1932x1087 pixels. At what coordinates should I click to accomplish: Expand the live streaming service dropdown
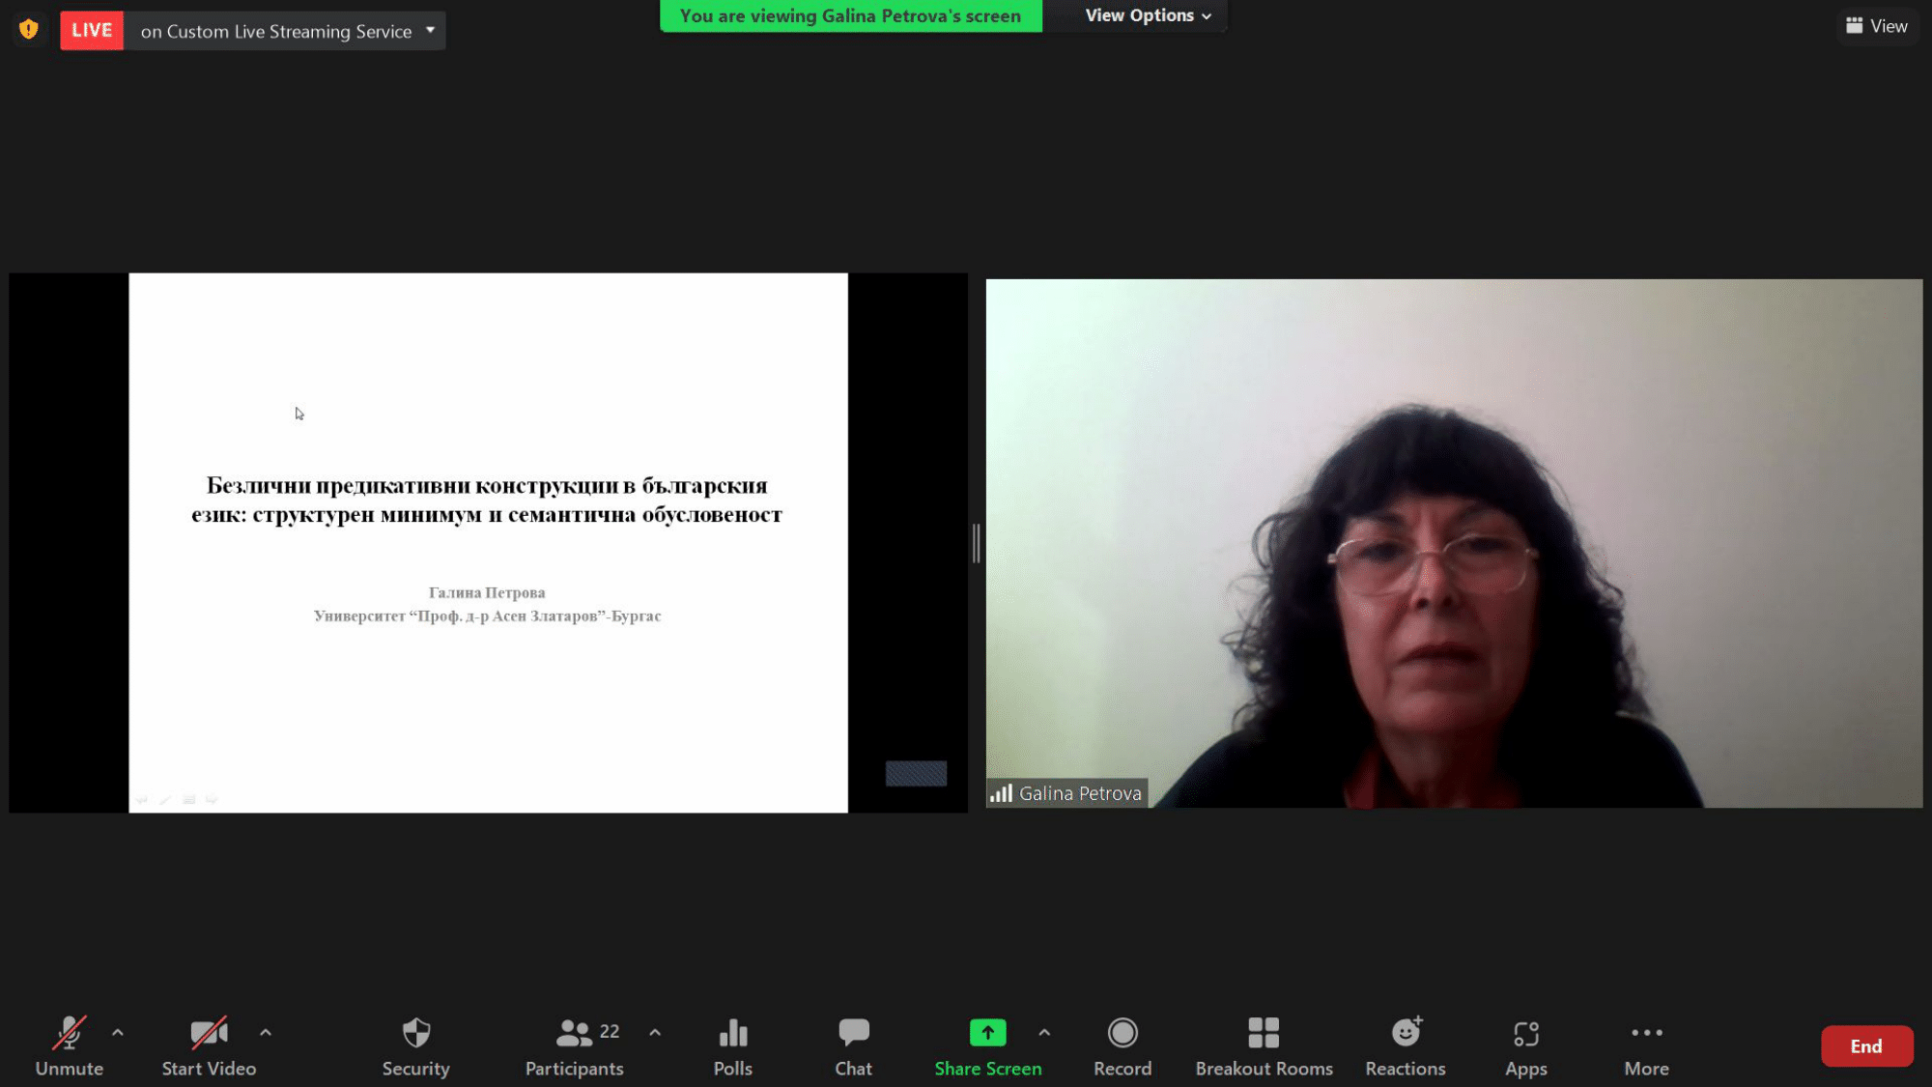[x=431, y=30]
